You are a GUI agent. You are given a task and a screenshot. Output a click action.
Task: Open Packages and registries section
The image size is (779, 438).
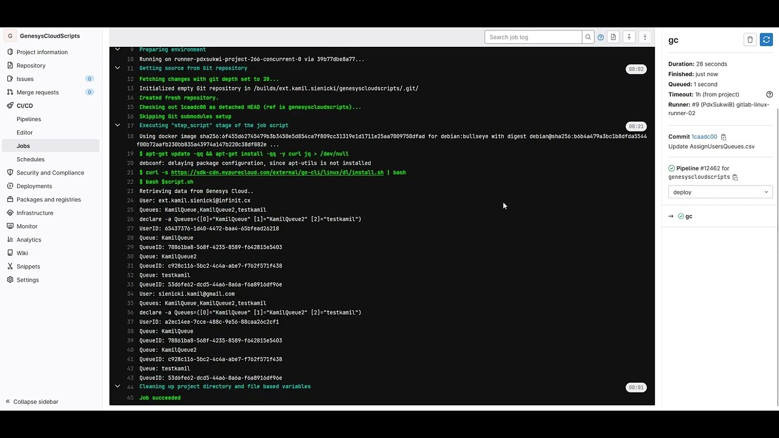pos(49,200)
